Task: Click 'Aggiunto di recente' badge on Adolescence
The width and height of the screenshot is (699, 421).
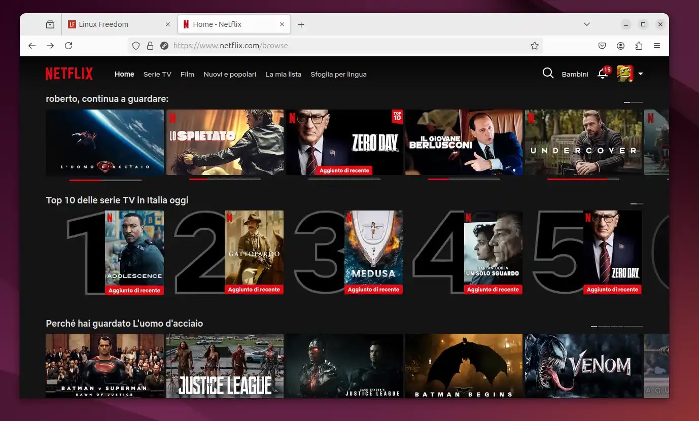Action: point(134,291)
